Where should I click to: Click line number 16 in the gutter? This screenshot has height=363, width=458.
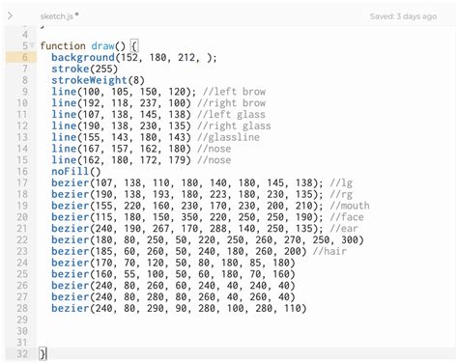22,172
